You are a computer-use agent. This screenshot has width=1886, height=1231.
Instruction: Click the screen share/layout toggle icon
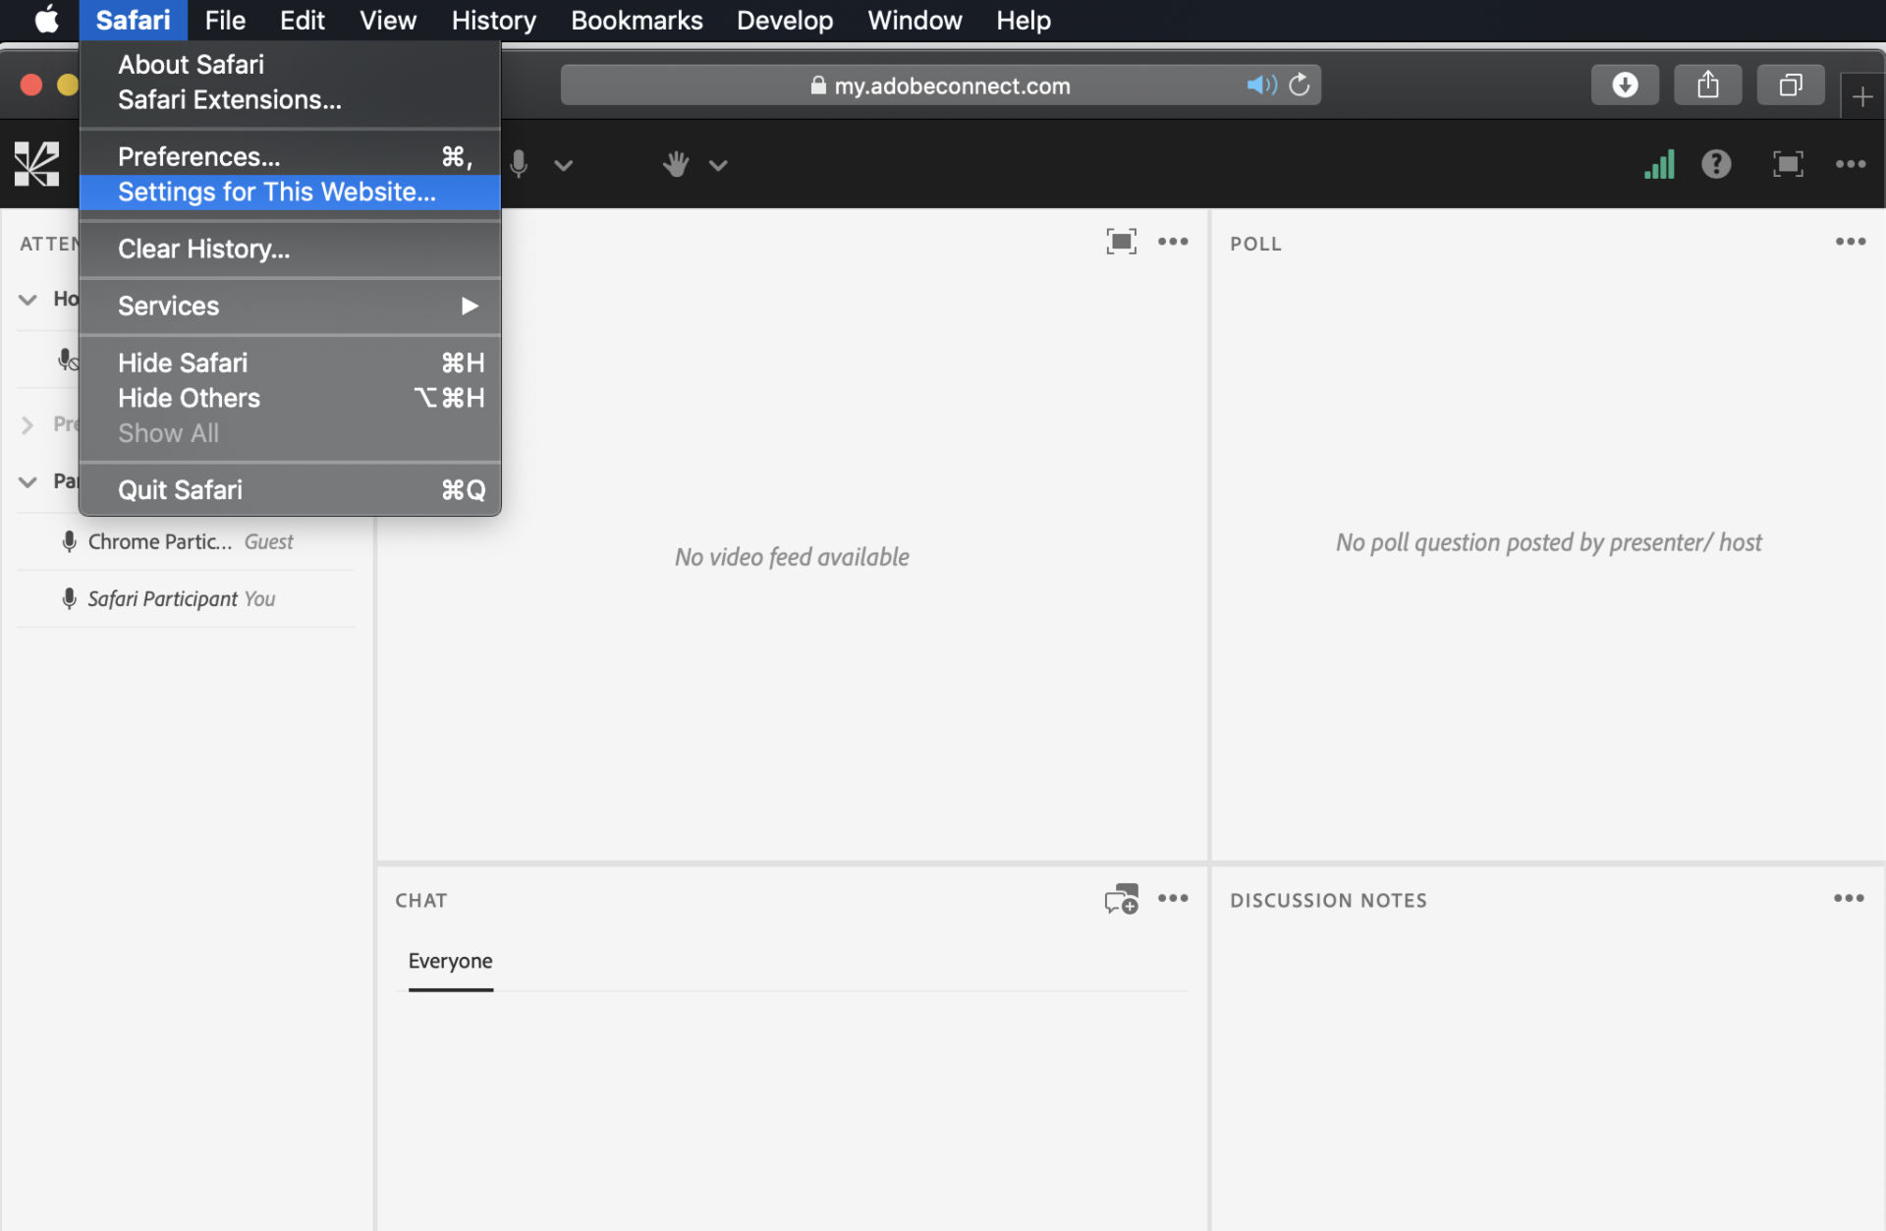[x=1787, y=164]
